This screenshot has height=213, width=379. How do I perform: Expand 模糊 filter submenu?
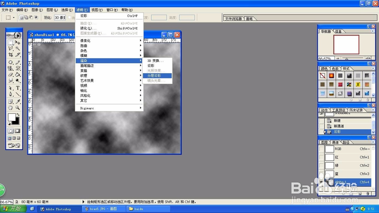[109, 56]
